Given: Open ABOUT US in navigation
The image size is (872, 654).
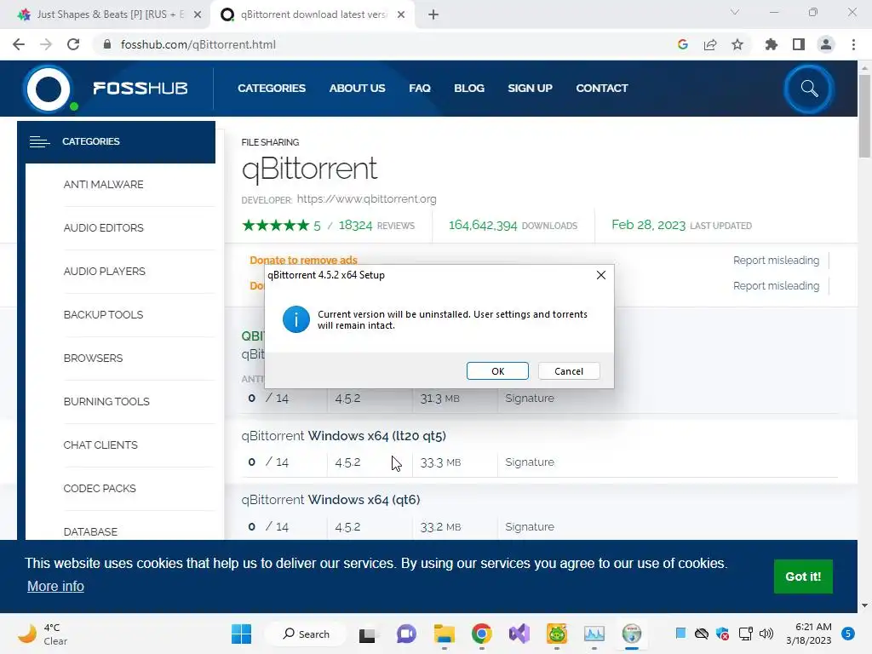Looking at the screenshot, I should [357, 89].
